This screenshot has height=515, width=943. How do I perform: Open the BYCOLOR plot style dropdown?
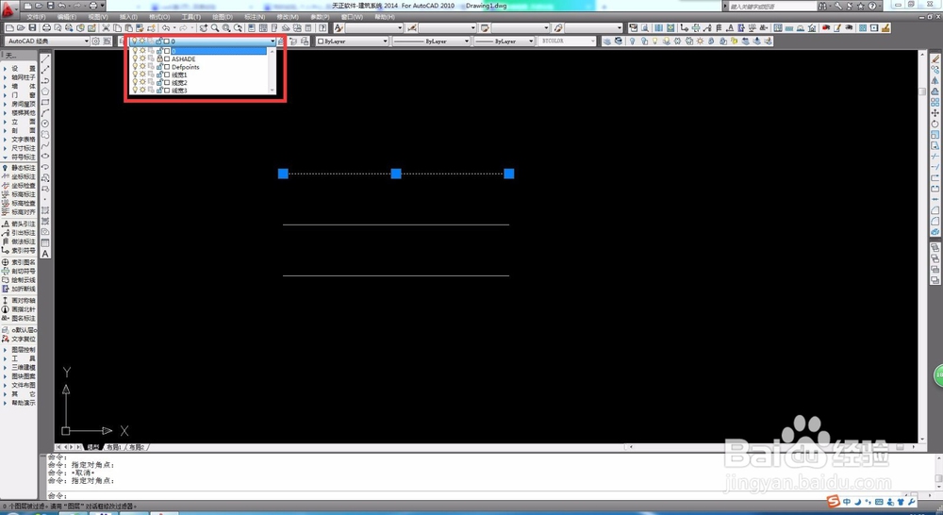(567, 41)
